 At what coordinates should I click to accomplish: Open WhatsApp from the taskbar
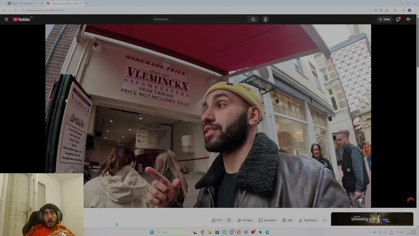(224, 232)
